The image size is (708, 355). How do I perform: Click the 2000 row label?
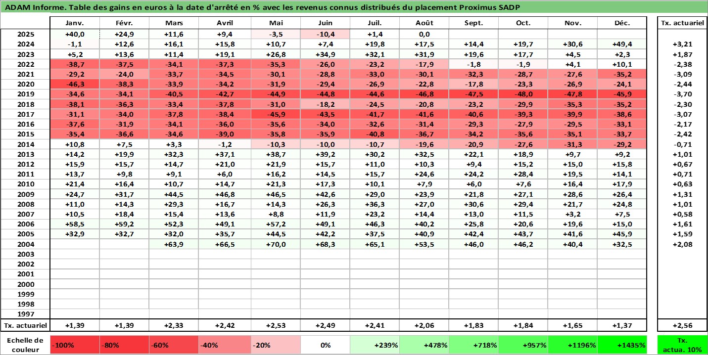click(25, 284)
